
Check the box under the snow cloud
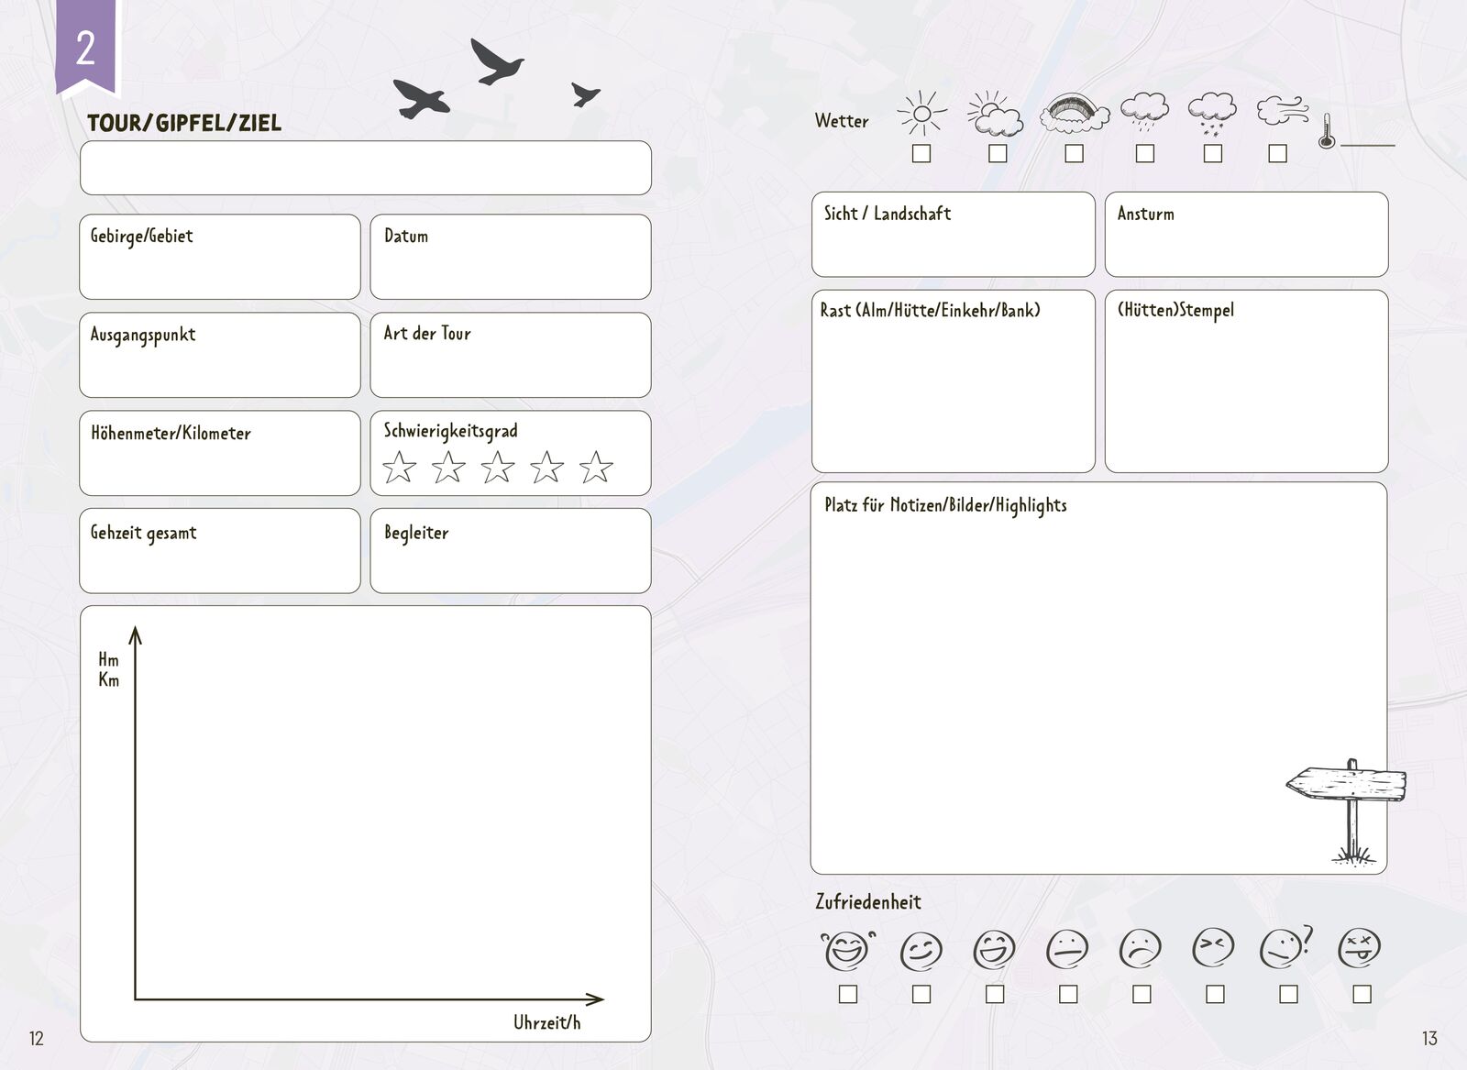point(1212,154)
